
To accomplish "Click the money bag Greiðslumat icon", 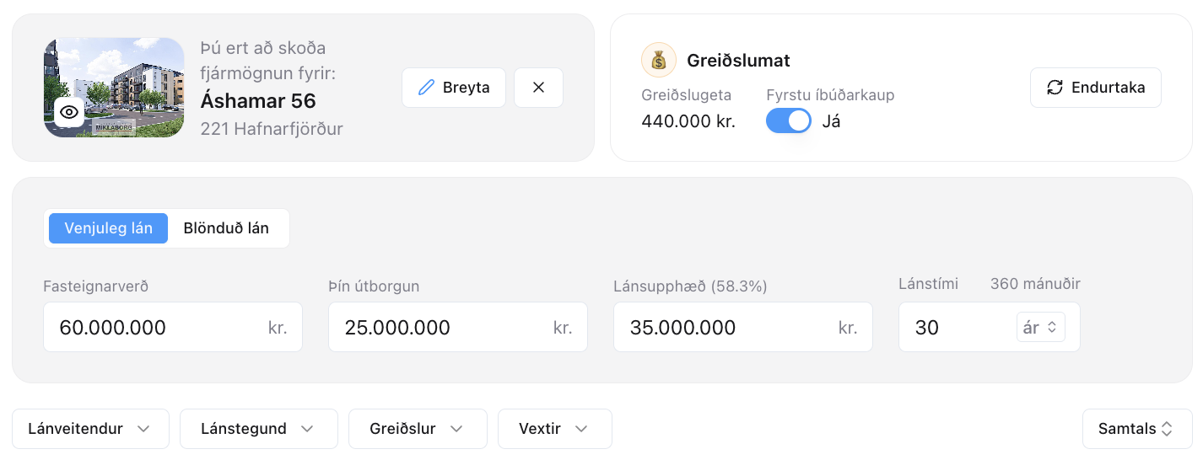I will coord(659,60).
